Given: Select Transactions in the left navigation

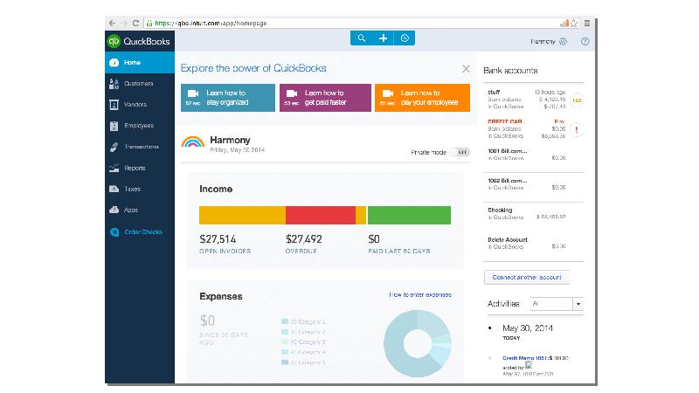Looking at the screenshot, I should (x=141, y=147).
